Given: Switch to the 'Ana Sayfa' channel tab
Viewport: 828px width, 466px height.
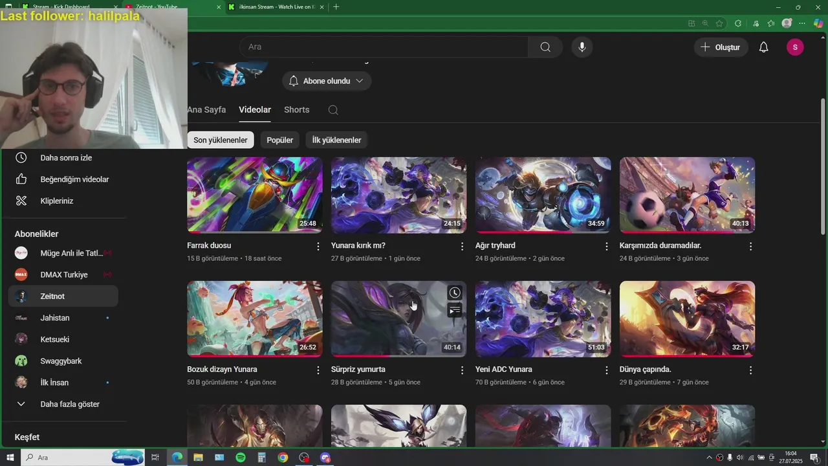Looking at the screenshot, I should pyautogui.click(x=206, y=110).
